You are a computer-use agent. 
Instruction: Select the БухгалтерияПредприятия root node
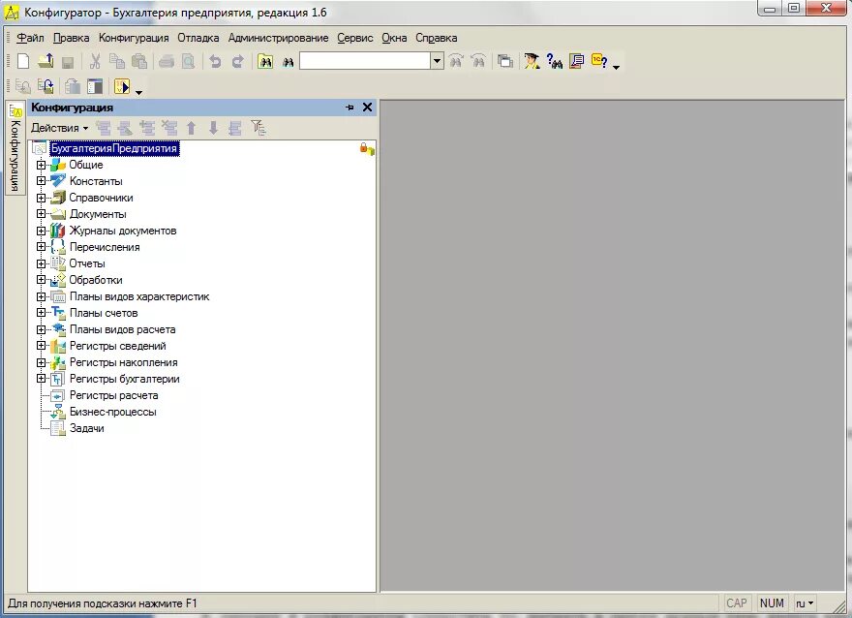[x=113, y=148]
